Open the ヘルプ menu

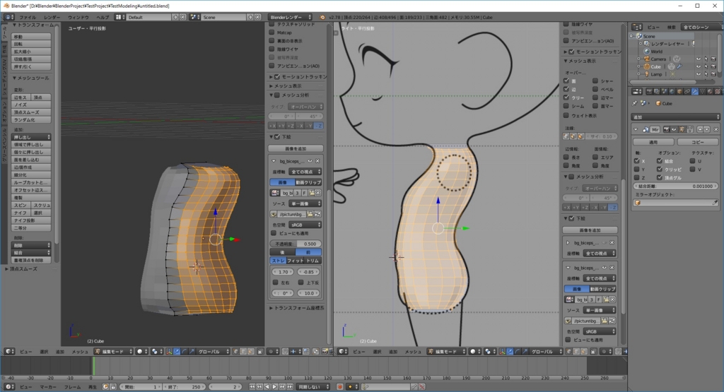point(103,17)
